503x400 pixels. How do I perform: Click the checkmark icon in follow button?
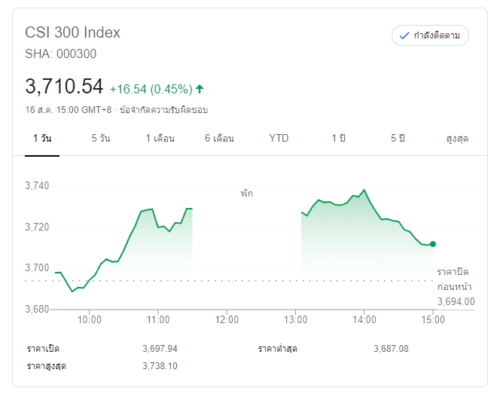[x=404, y=35]
